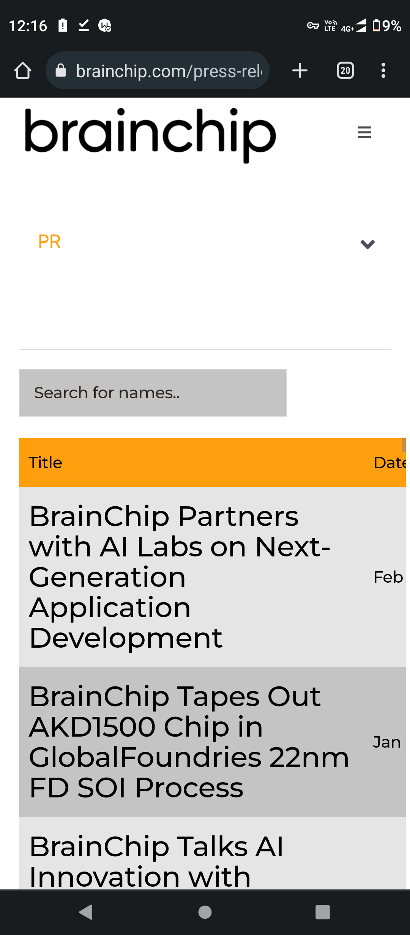Tap the Android recent apps square button

[x=323, y=912]
